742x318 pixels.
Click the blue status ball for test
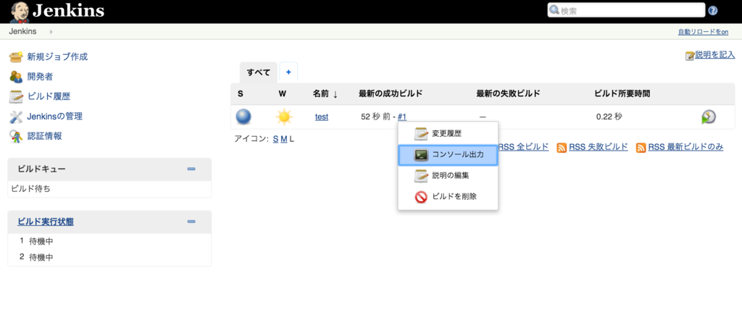tap(243, 117)
